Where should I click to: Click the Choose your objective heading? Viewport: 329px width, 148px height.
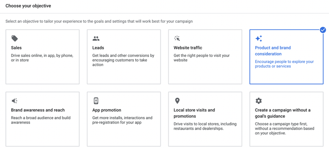(28, 6)
